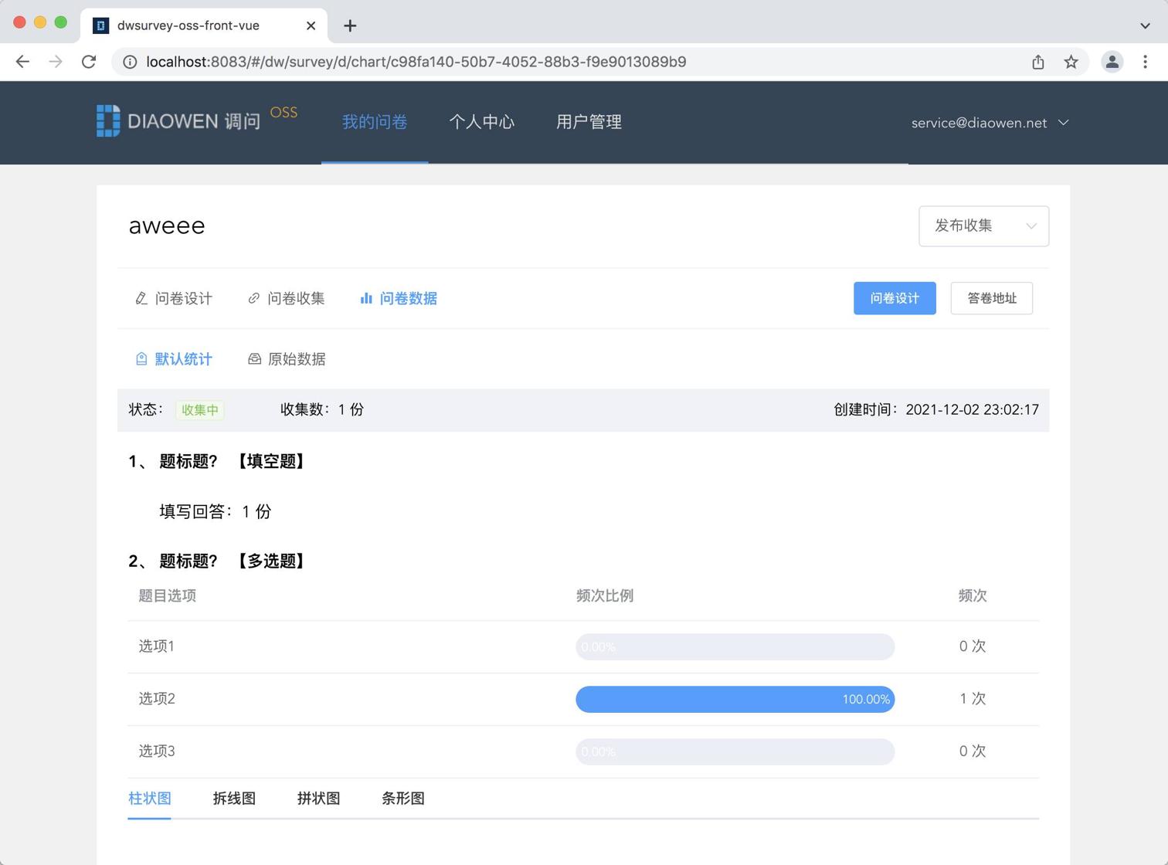Screen dimensions: 1168x865
Task: Go to 个人中心 in the navigation
Action: (481, 122)
